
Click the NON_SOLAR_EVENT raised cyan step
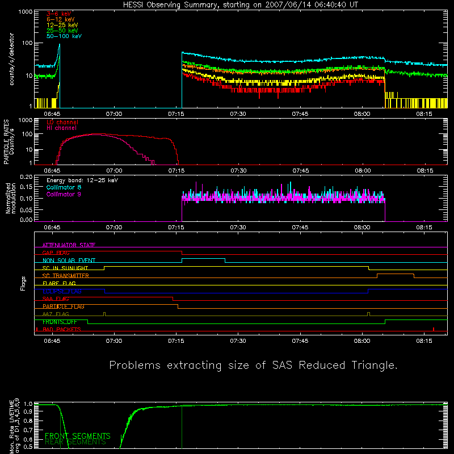pos(203,259)
